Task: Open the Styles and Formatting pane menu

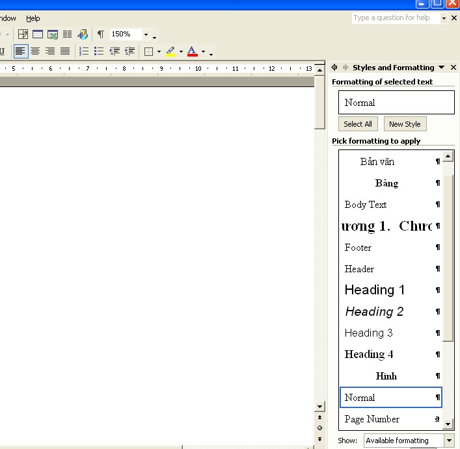Action: [x=442, y=68]
